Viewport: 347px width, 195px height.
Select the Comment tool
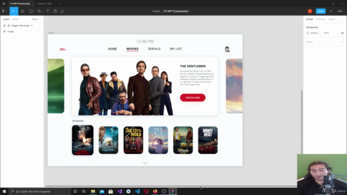(x=62, y=11)
